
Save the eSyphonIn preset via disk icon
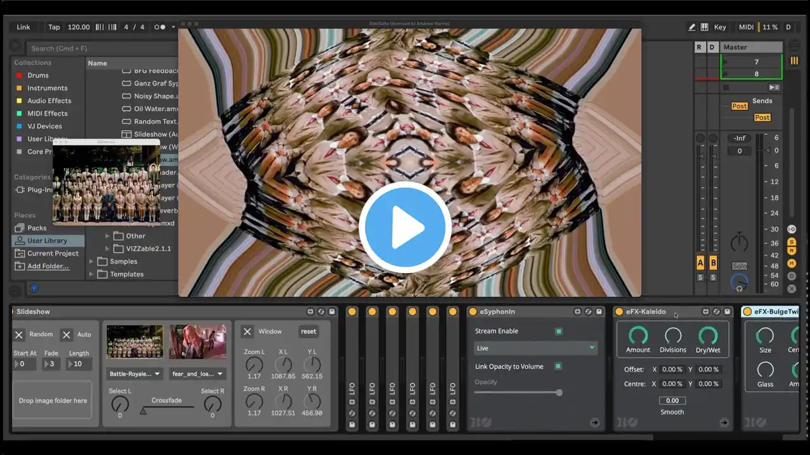pos(599,312)
